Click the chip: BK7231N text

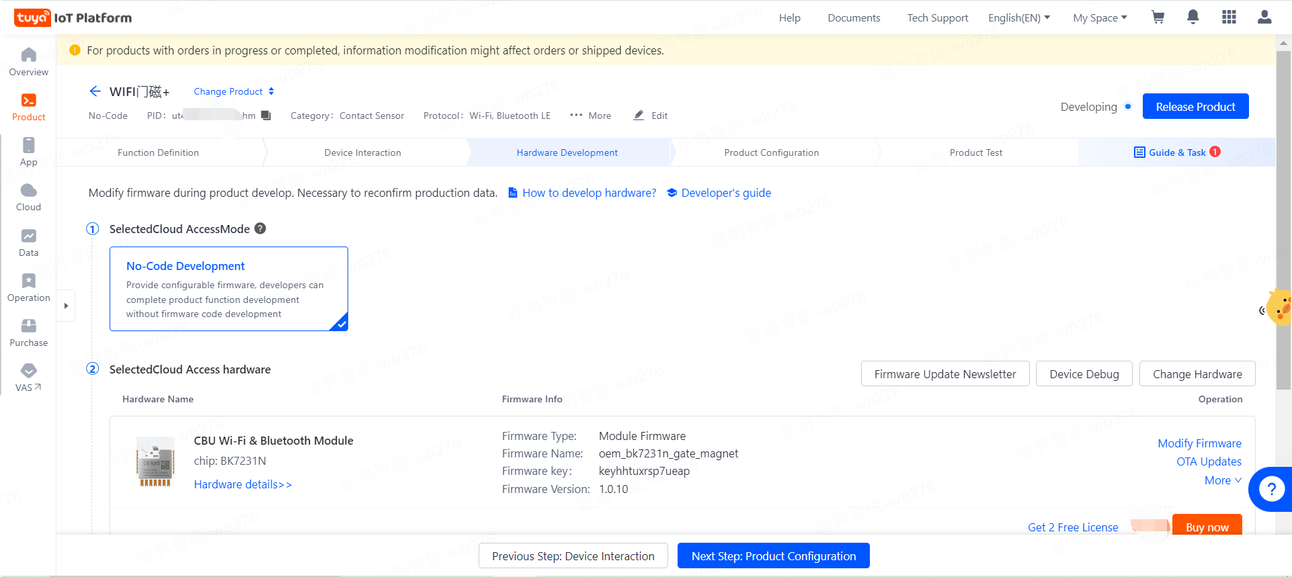click(x=230, y=461)
